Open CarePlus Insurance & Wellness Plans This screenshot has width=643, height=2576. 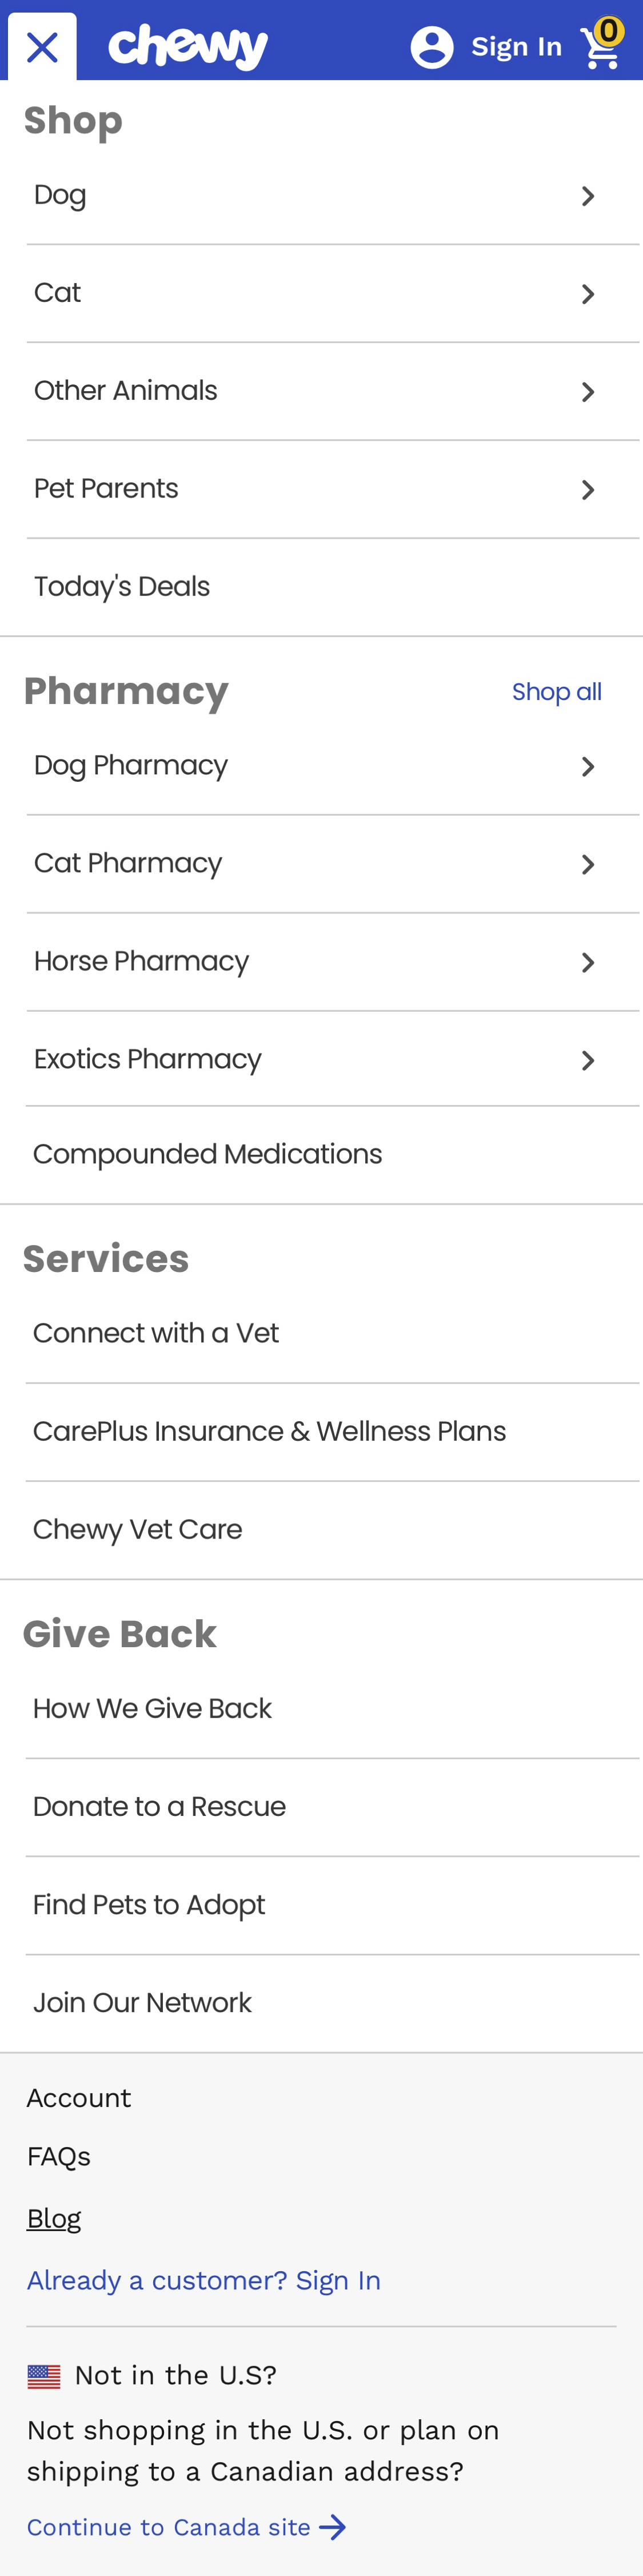pyautogui.click(x=270, y=1430)
